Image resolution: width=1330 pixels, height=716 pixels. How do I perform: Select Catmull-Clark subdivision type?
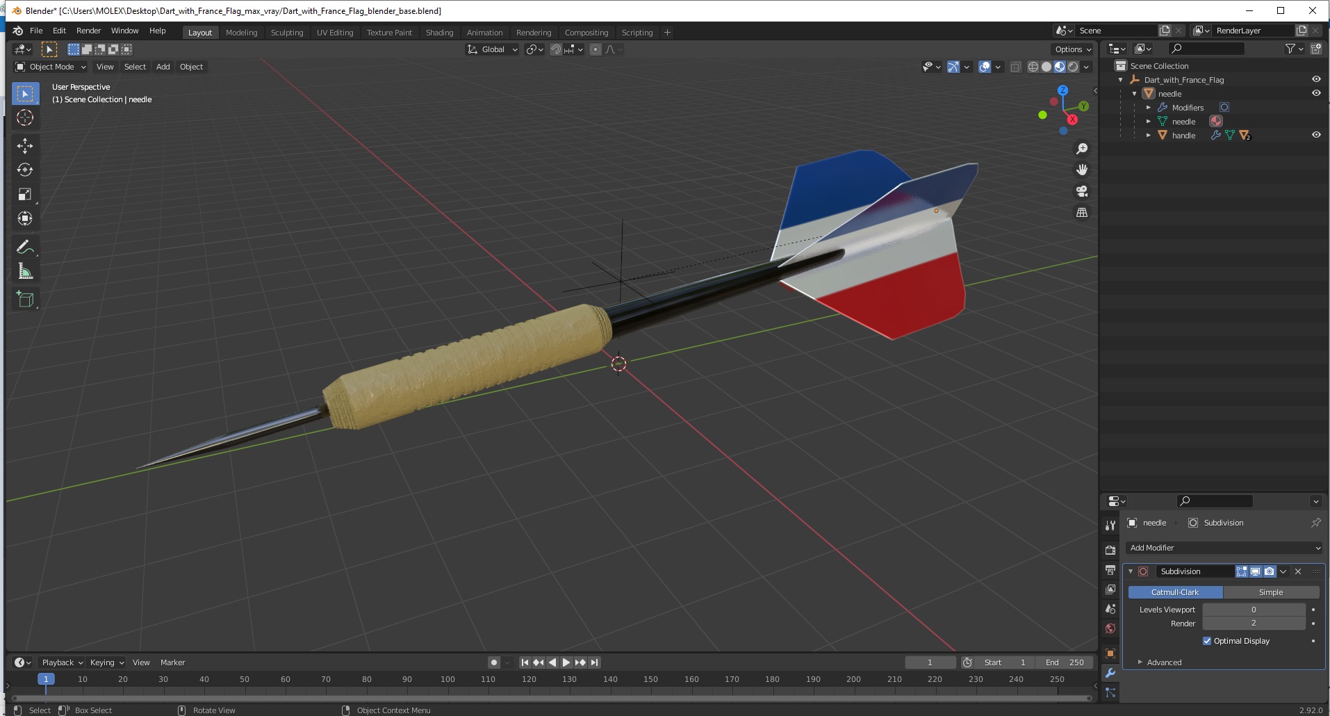pos(1175,592)
